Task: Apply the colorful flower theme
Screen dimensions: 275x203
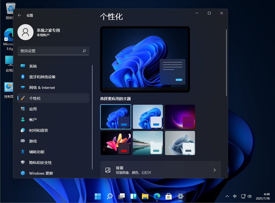Action: pyautogui.click(x=116, y=143)
